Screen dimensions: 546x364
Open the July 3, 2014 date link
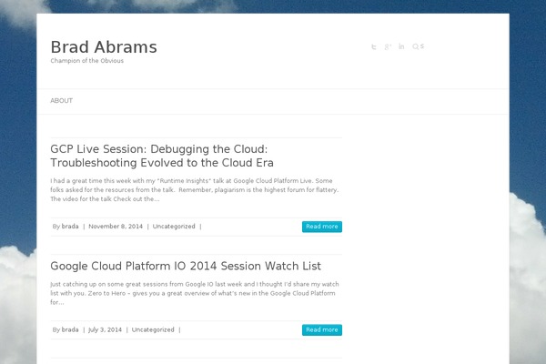pos(105,329)
